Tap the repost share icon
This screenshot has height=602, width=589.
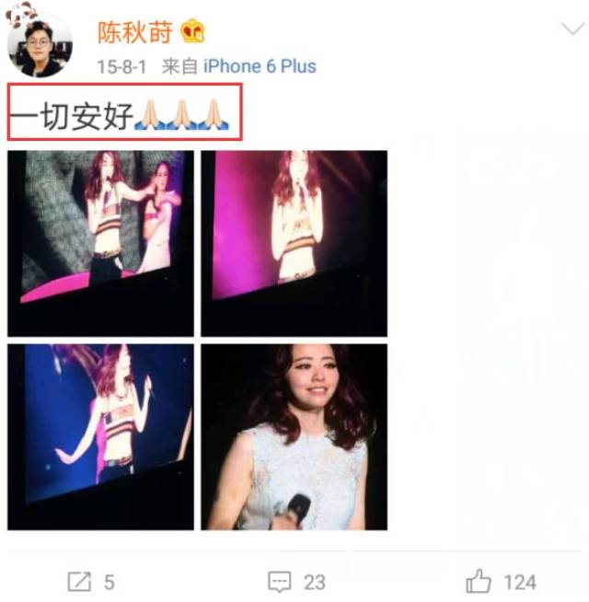(x=80, y=582)
